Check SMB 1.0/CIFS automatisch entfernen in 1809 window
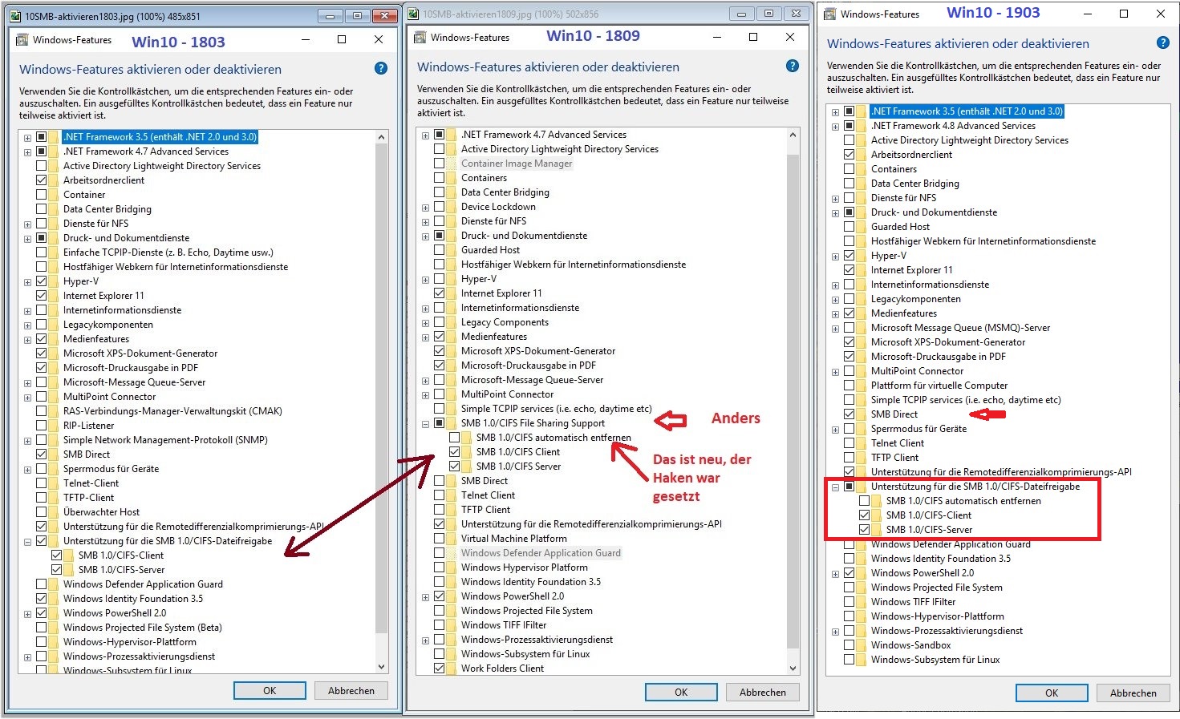 [x=455, y=438]
